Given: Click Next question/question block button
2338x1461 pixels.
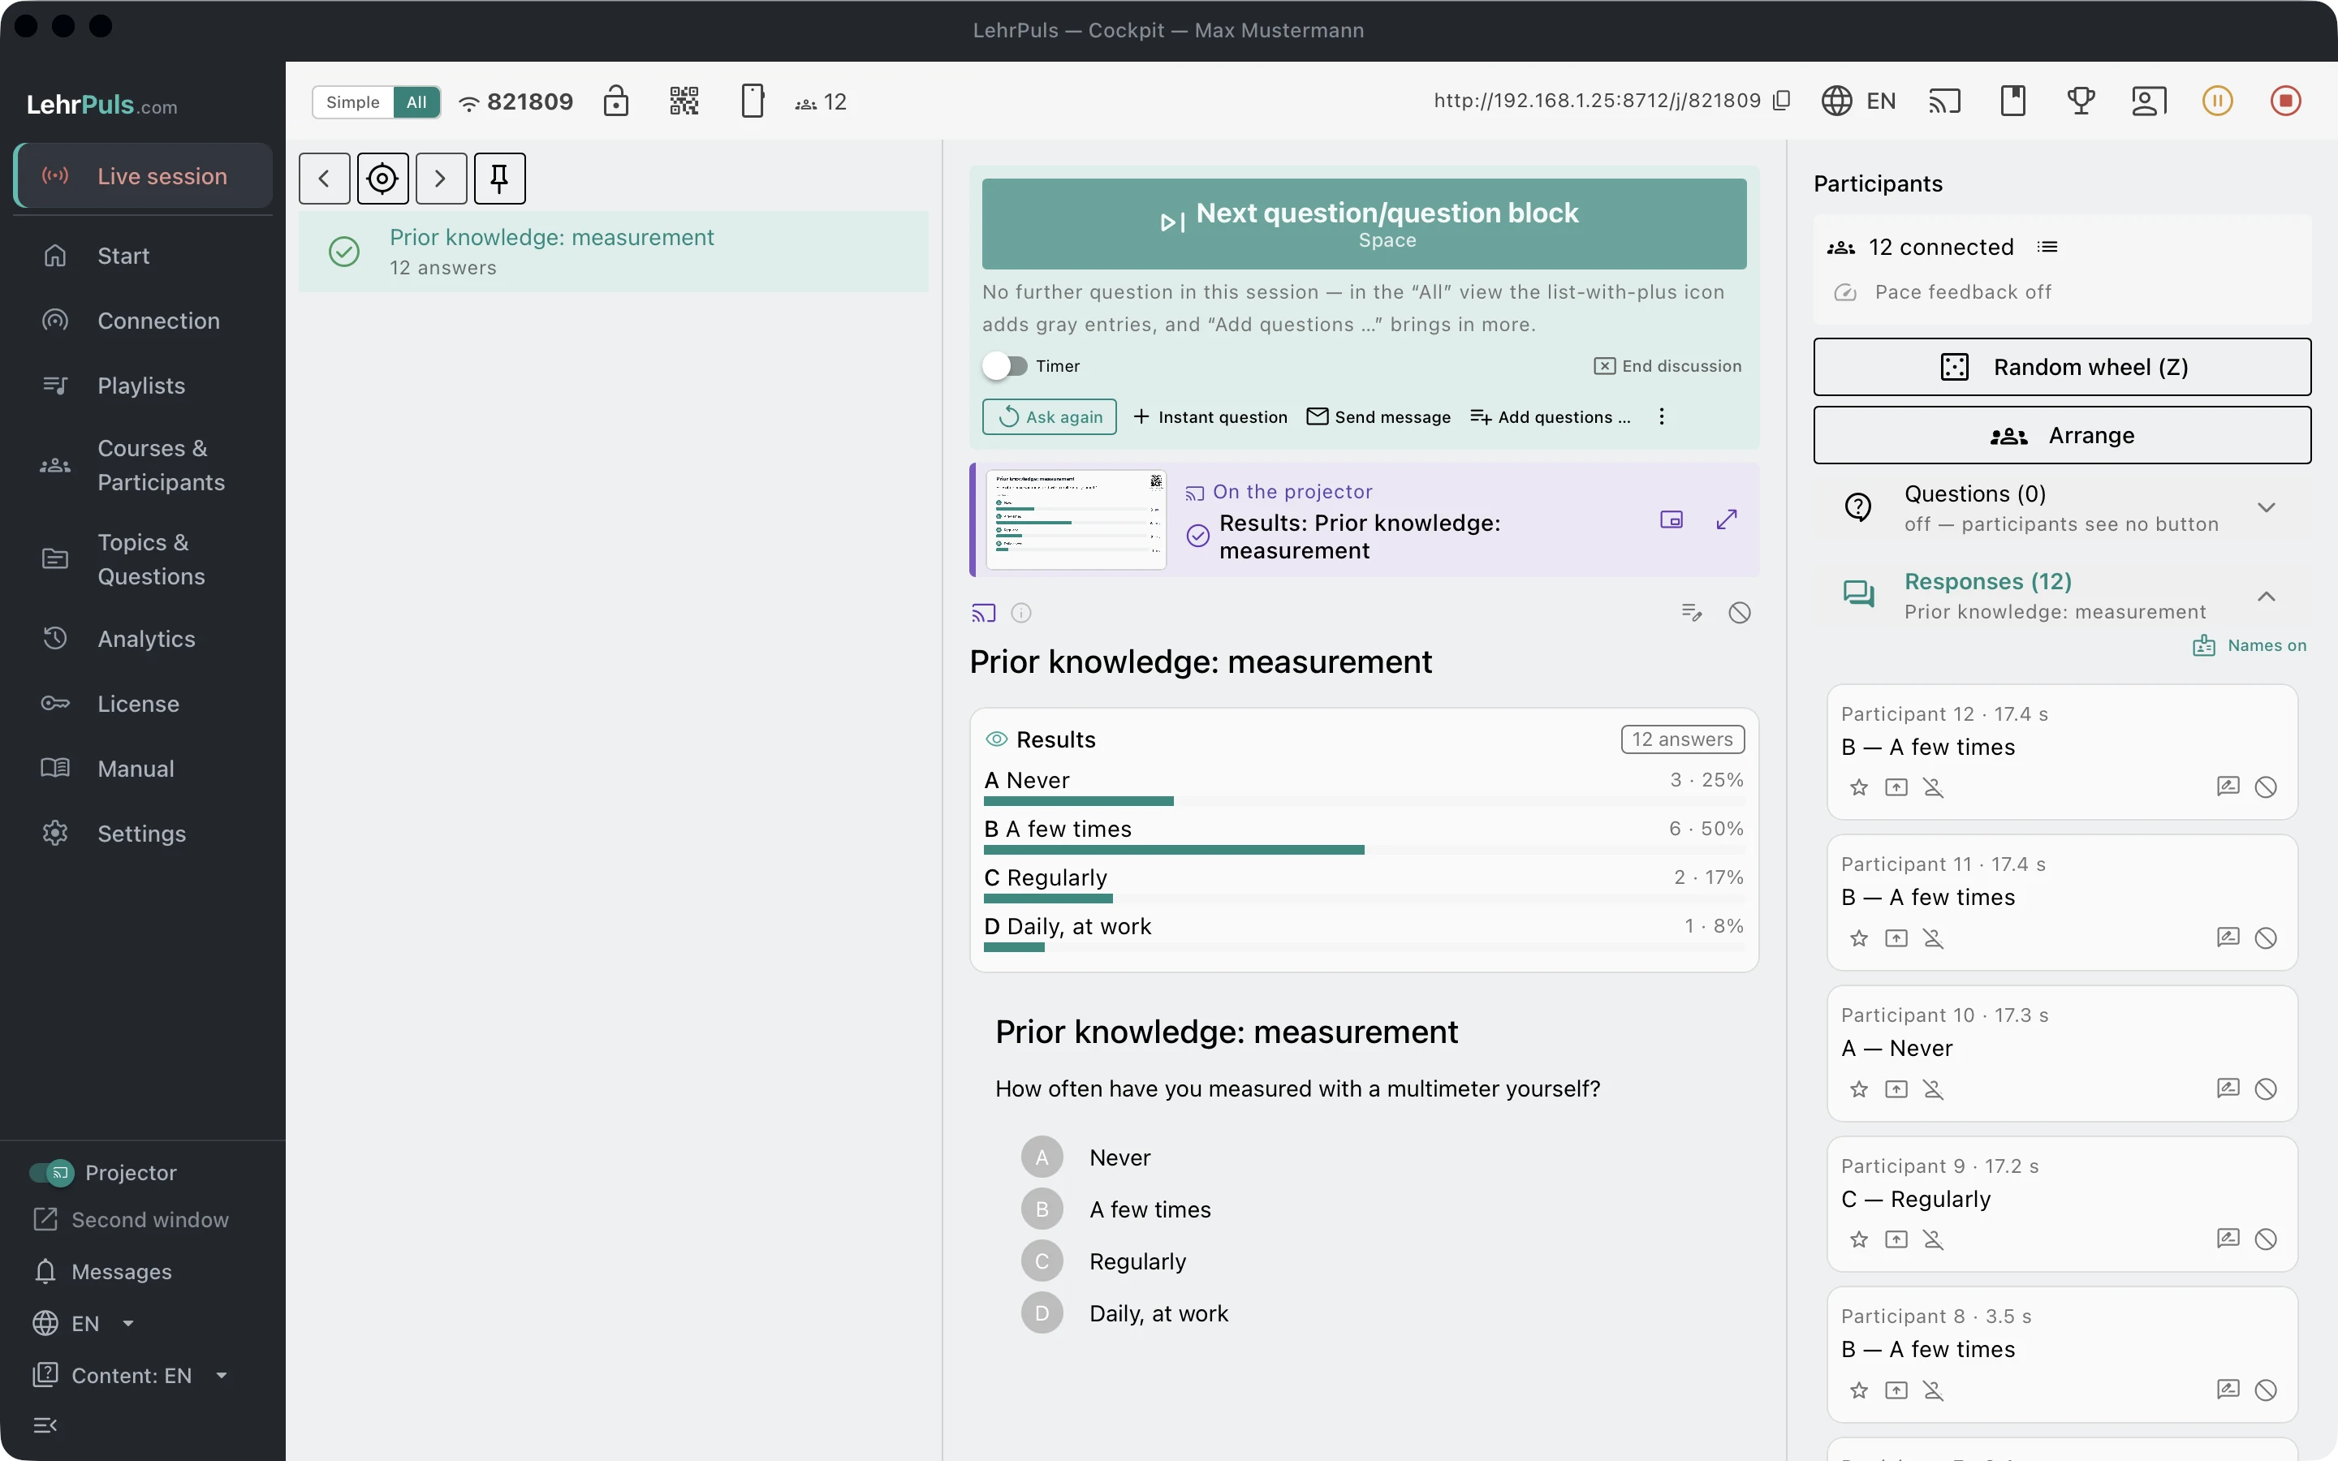Looking at the screenshot, I should 1364,223.
